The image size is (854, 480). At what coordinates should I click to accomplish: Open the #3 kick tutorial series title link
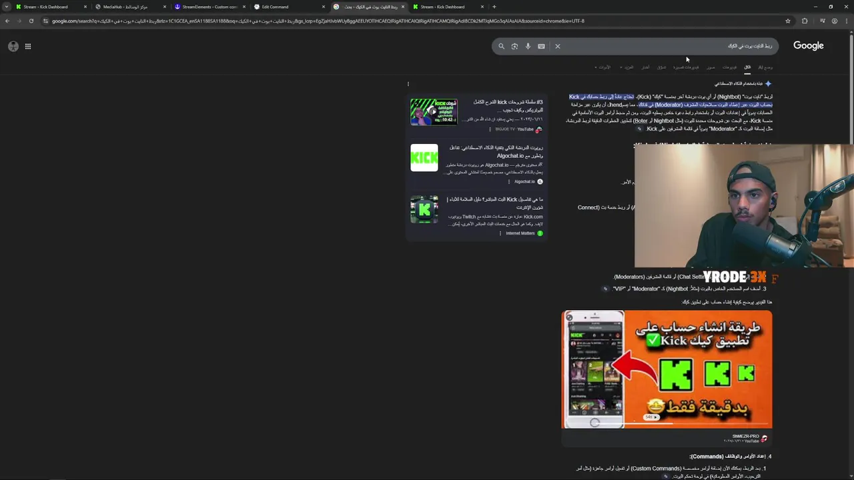508,106
